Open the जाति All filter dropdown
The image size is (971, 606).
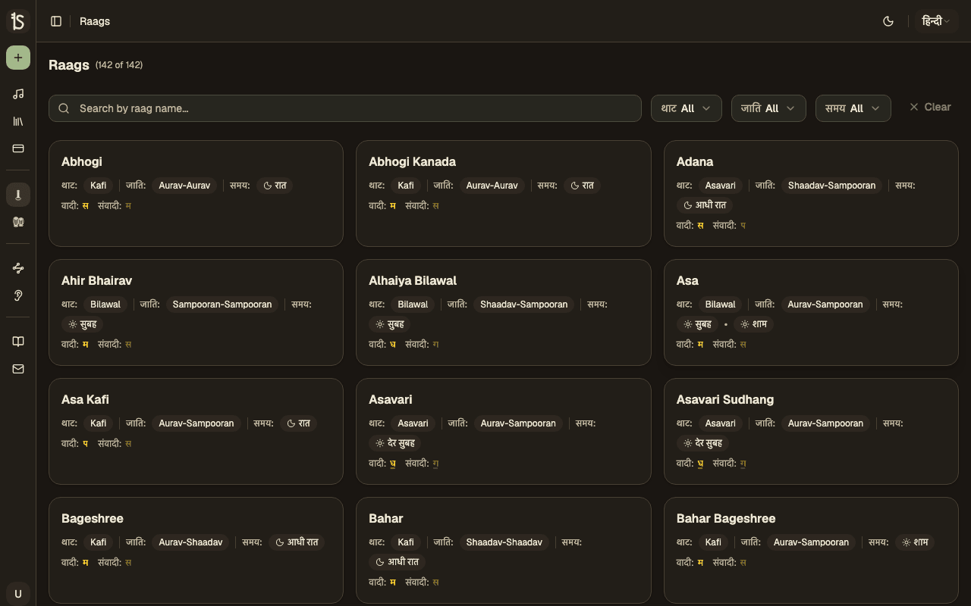coord(768,108)
